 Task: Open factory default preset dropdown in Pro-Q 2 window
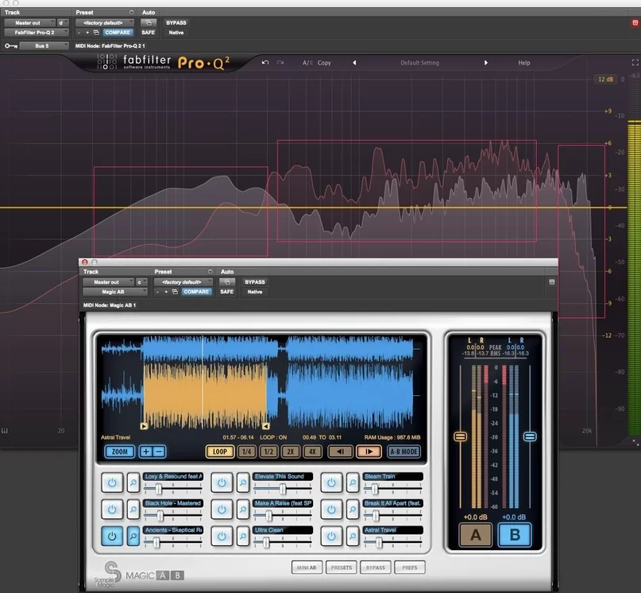click(105, 23)
